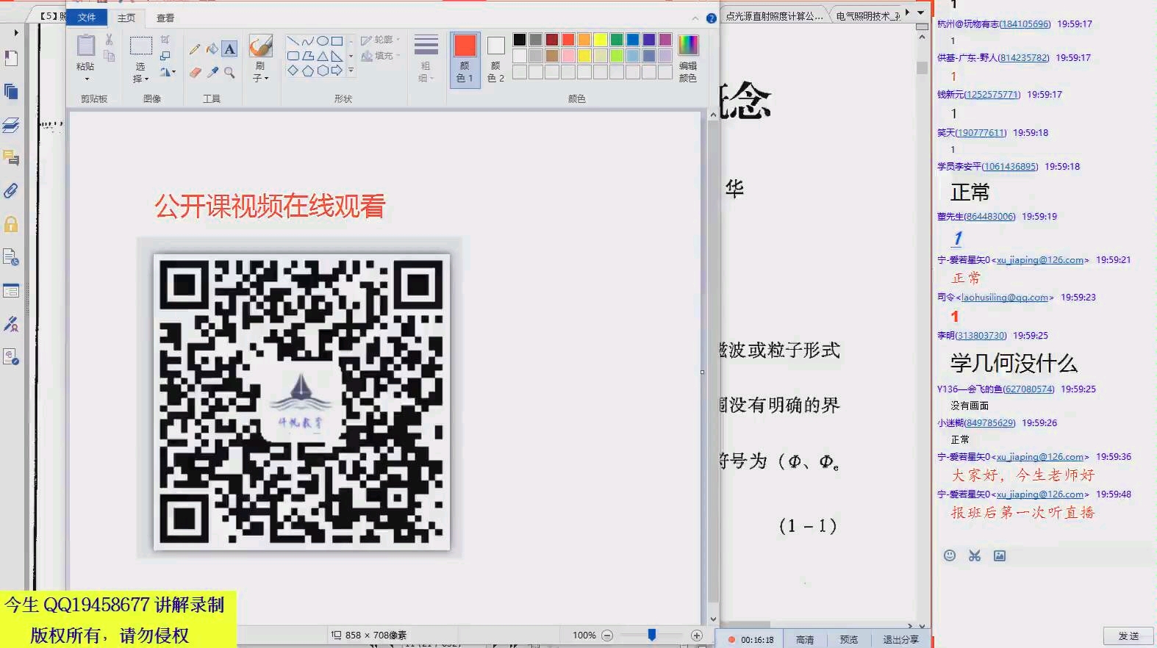Pick the Oval shape from the shapes gallery
The image size is (1157, 648).
point(322,41)
